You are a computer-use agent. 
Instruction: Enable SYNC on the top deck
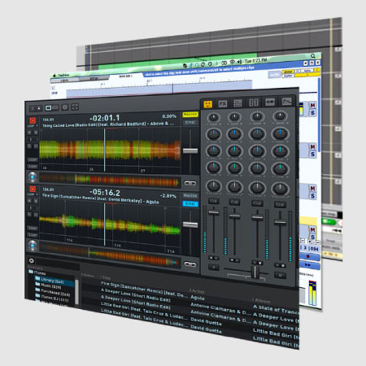pos(189,123)
